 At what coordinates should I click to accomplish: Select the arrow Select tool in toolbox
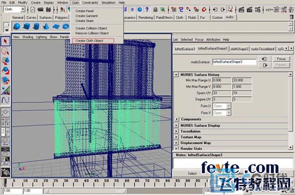coord(5,42)
